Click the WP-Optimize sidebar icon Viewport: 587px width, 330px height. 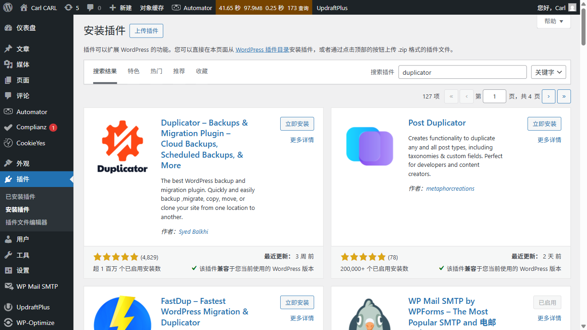[x=9, y=322]
